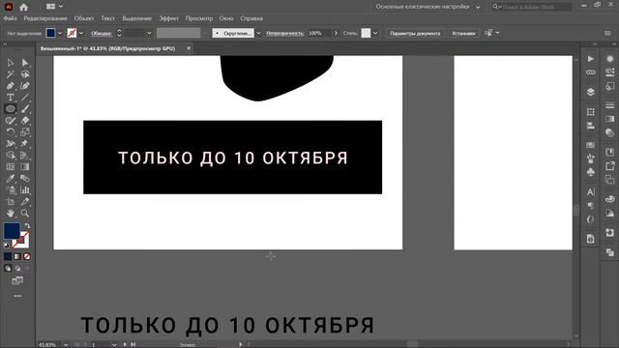Click Установки button
619x348 pixels.
(x=463, y=33)
